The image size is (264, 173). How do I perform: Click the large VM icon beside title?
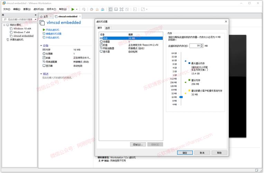point(42,22)
